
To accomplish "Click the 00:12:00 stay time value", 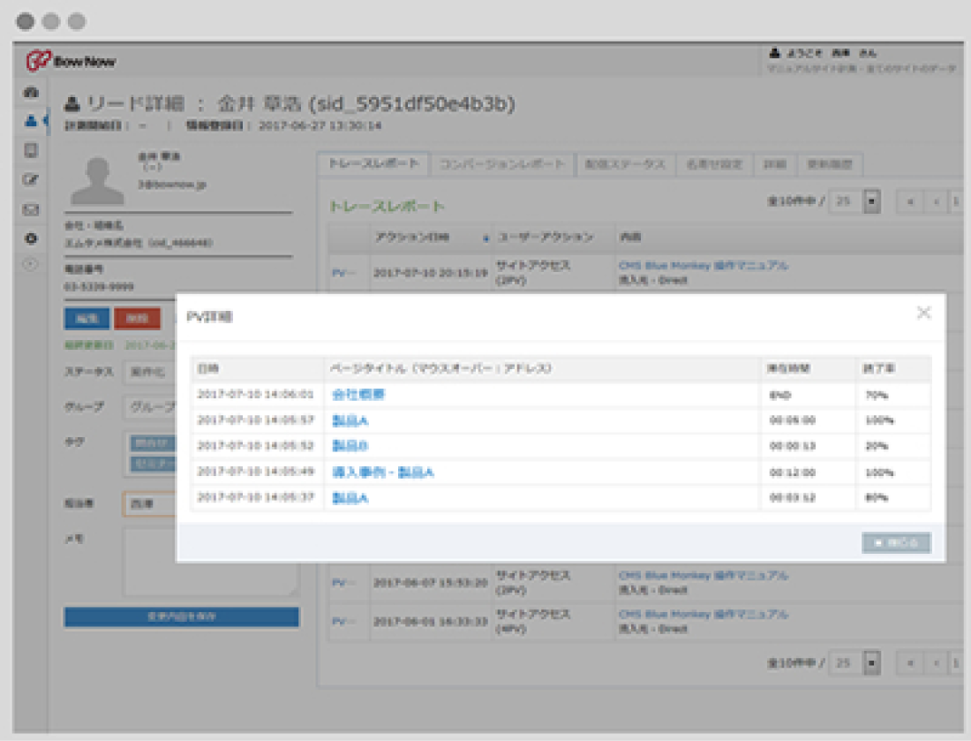I will (x=792, y=473).
